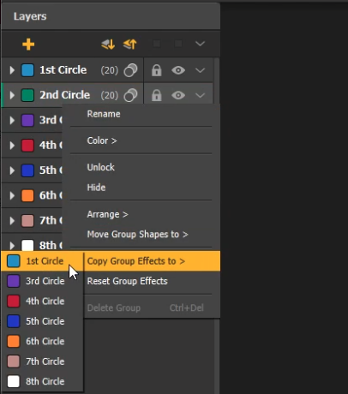
Task: Copy effects to 5th Circle in submenu
Action: (42, 321)
